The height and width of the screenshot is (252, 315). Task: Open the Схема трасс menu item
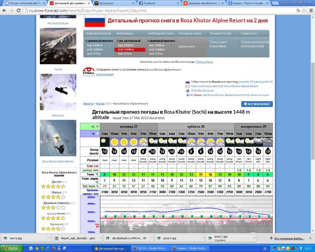point(249,33)
